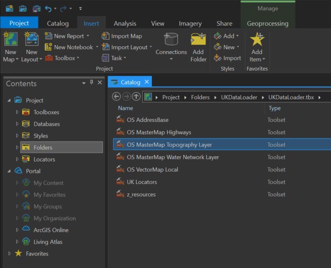This screenshot has width=331, height=268.
Task: Click the Back navigation arrow in Catalog
Action: tap(116, 96)
